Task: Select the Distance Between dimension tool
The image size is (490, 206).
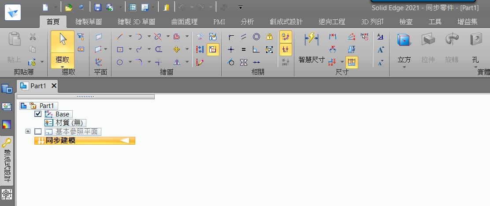Action: (x=333, y=37)
